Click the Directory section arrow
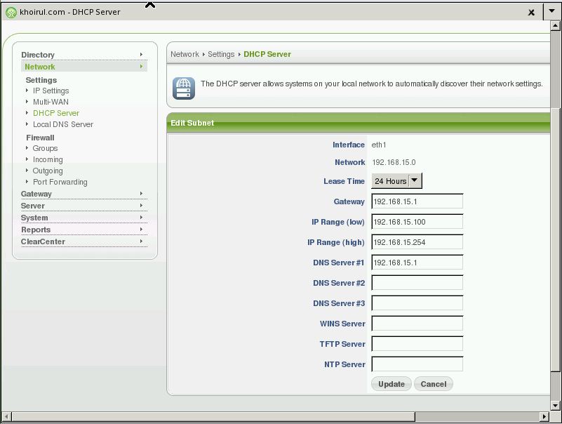Screen dimensions: 562x424 pos(141,55)
